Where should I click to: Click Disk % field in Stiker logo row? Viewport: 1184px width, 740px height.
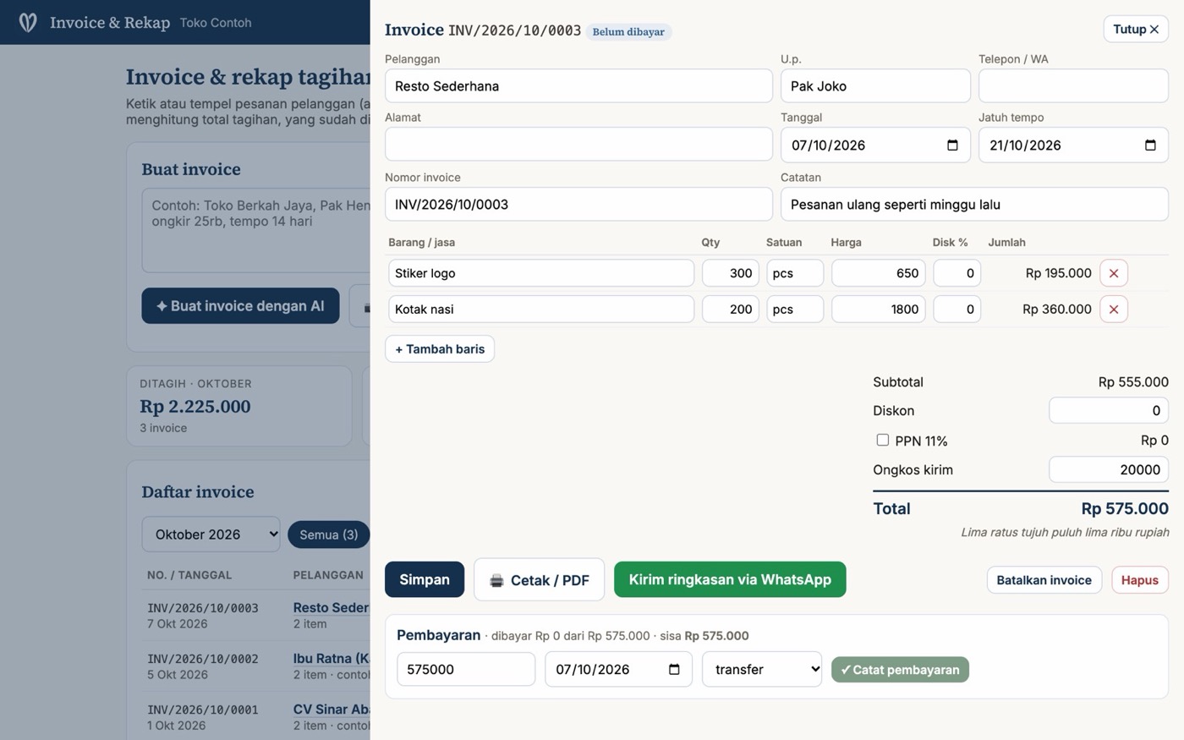point(957,273)
